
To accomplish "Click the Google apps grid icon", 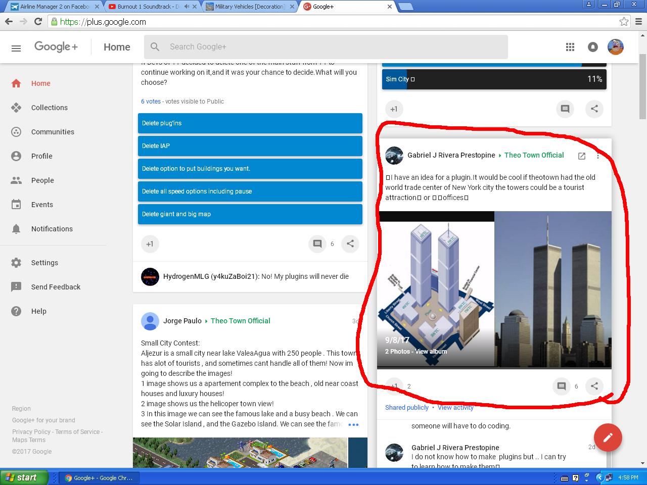I will pos(570,47).
